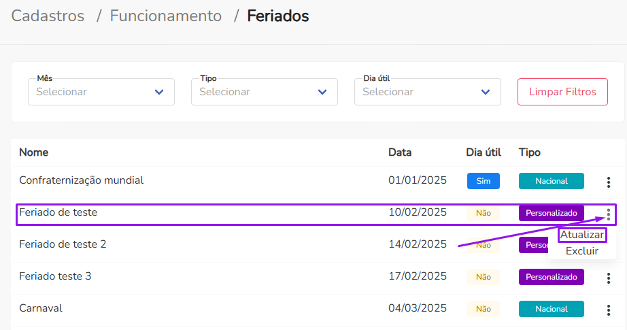Screen dimensions: 627x330
Task: Open actions menu for Feriado teste 3
Action: [608, 278]
